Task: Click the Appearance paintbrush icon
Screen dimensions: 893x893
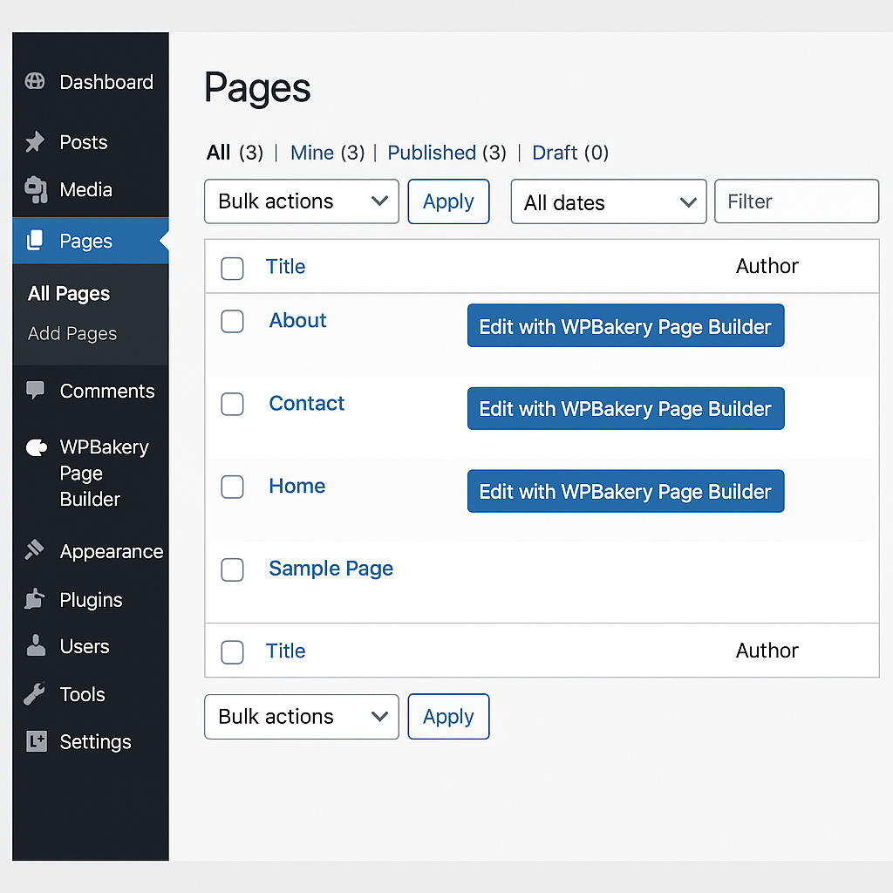Action: pyautogui.click(x=35, y=549)
